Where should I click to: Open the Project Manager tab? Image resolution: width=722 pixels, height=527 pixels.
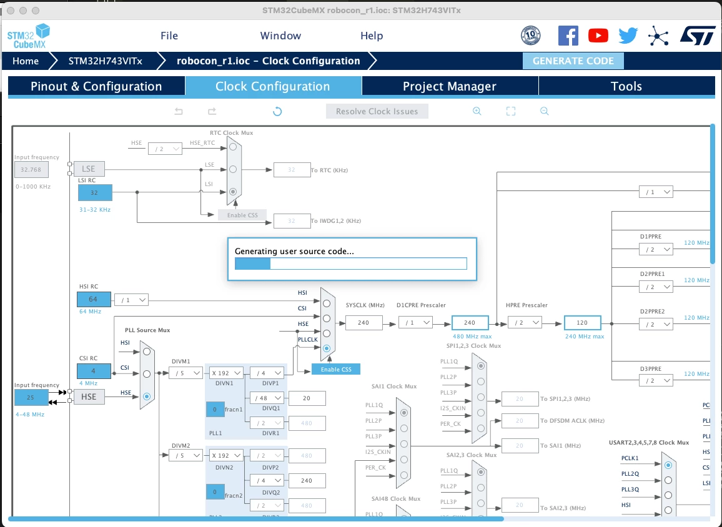click(x=450, y=87)
